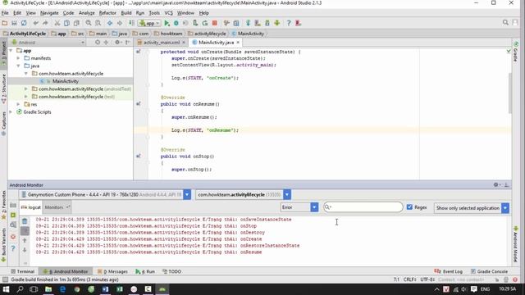Open Show only selected application dropdown
525x295 pixels.
pyautogui.click(x=472, y=208)
